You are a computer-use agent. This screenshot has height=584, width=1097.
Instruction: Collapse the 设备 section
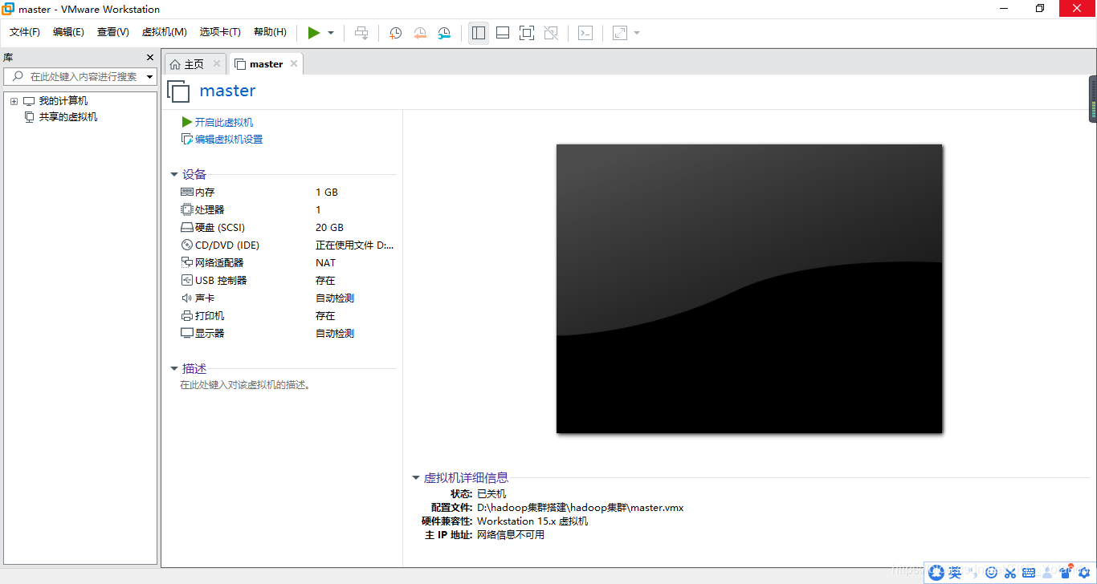click(x=174, y=174)
